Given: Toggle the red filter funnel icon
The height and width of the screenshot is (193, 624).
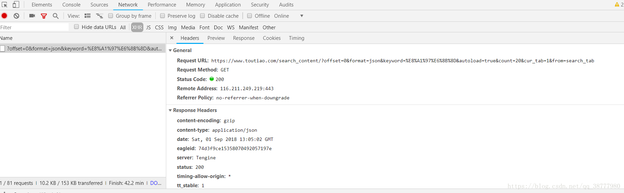Looking at the screenshot, I should pos(44,16).
